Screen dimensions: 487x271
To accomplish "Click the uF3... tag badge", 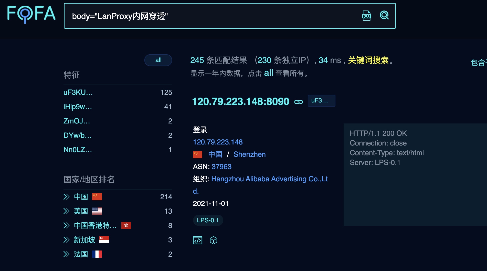I will tap(321, 101).
